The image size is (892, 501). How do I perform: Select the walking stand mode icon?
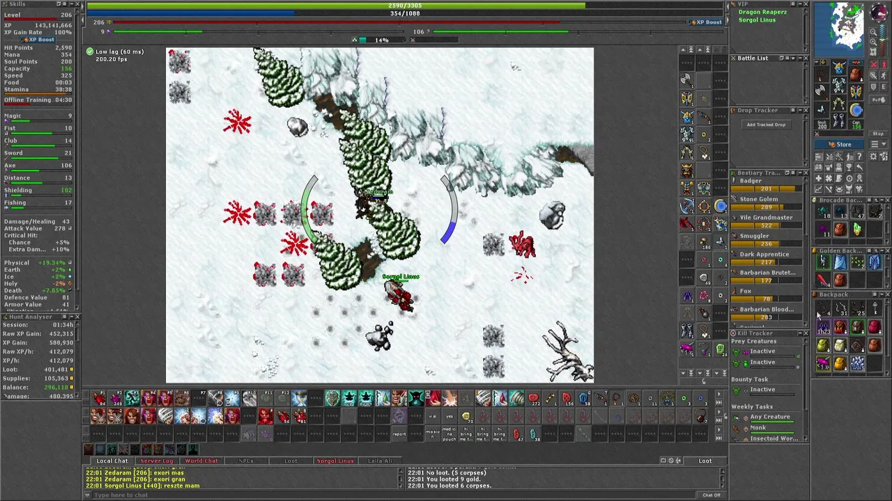tap(885, 75)
